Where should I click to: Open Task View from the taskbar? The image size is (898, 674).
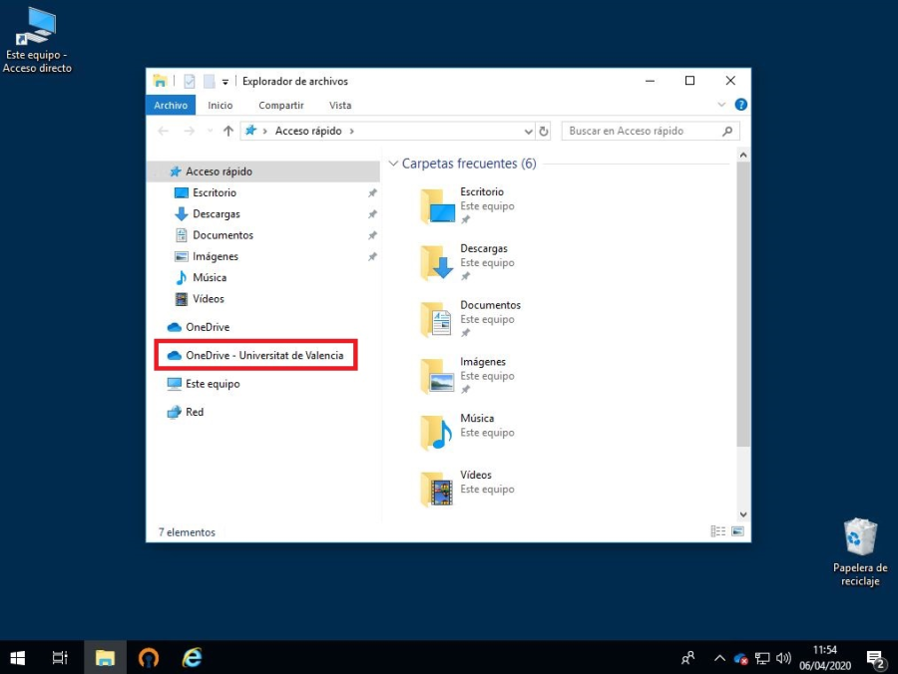pos(60,658)
